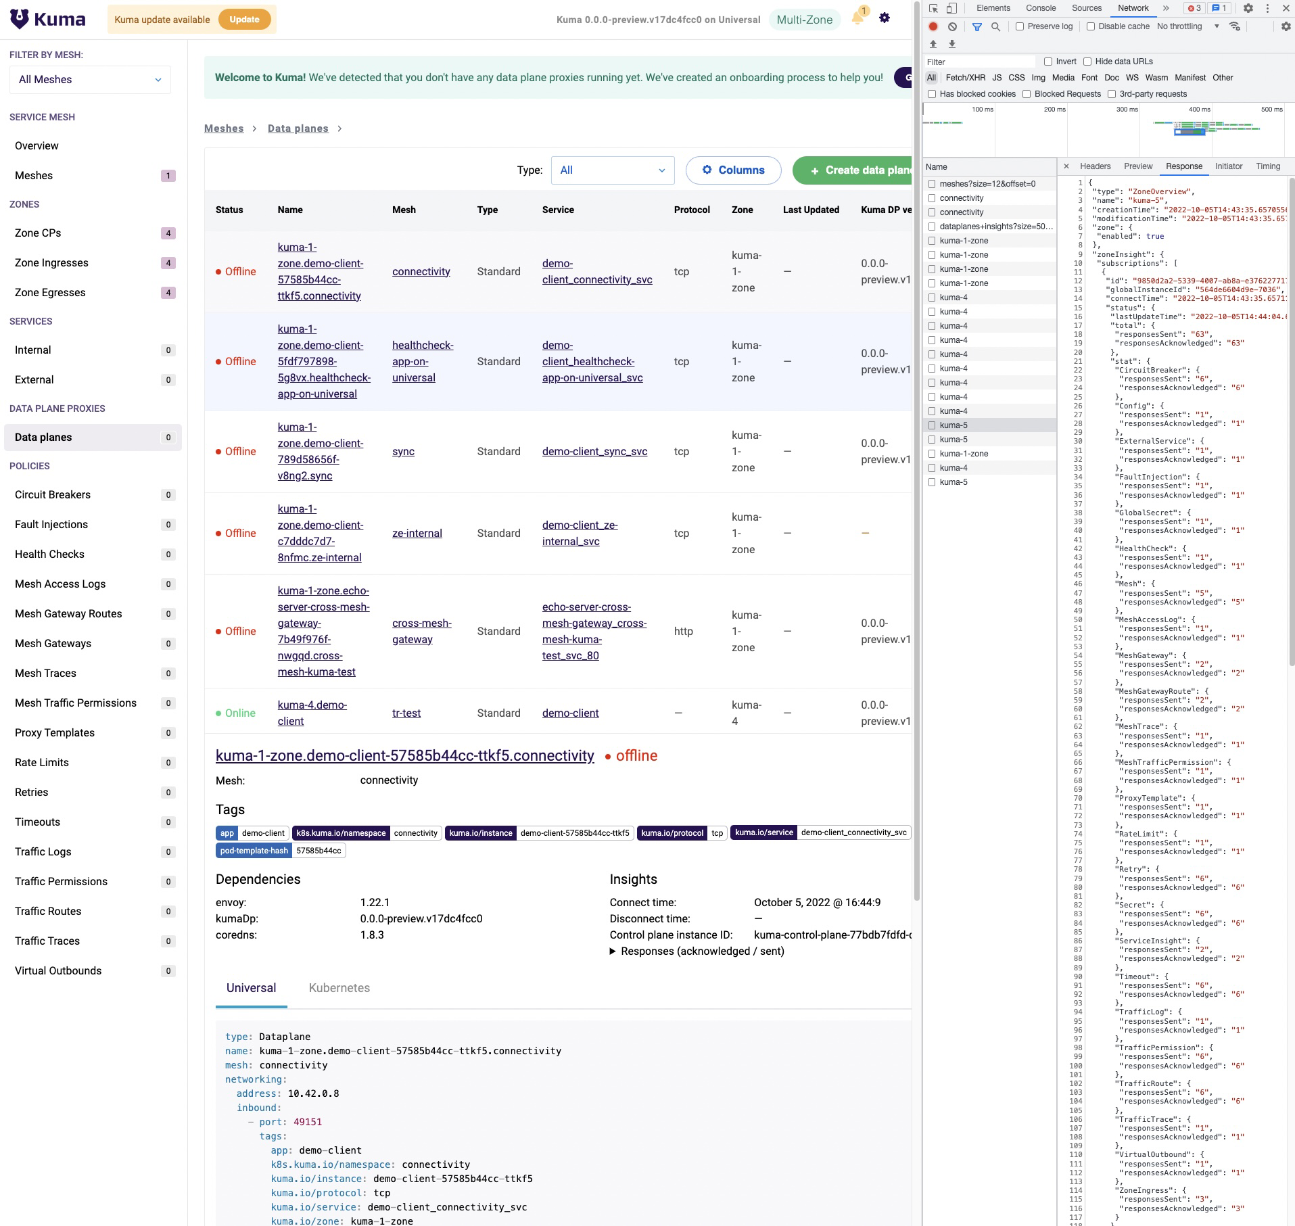This screenshot has width=1295, height=1226.
Task: Clear the network log icon
Action: (952, 26)
